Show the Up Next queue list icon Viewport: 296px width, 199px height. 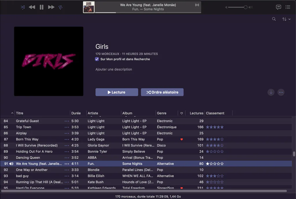288,7
